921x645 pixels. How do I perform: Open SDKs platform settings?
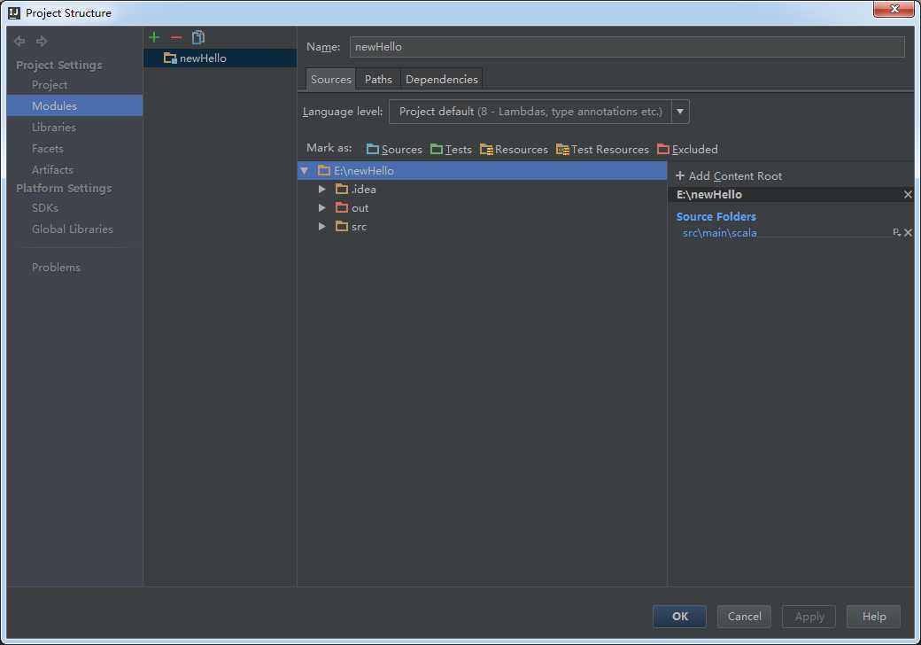(x=45, y=208)
